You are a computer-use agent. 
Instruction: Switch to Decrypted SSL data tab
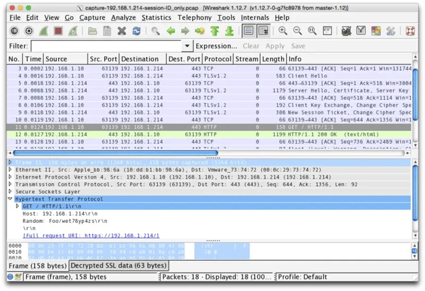coord(118,266)
